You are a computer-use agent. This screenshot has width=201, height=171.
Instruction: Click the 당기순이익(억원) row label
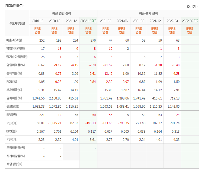point(17,57)
